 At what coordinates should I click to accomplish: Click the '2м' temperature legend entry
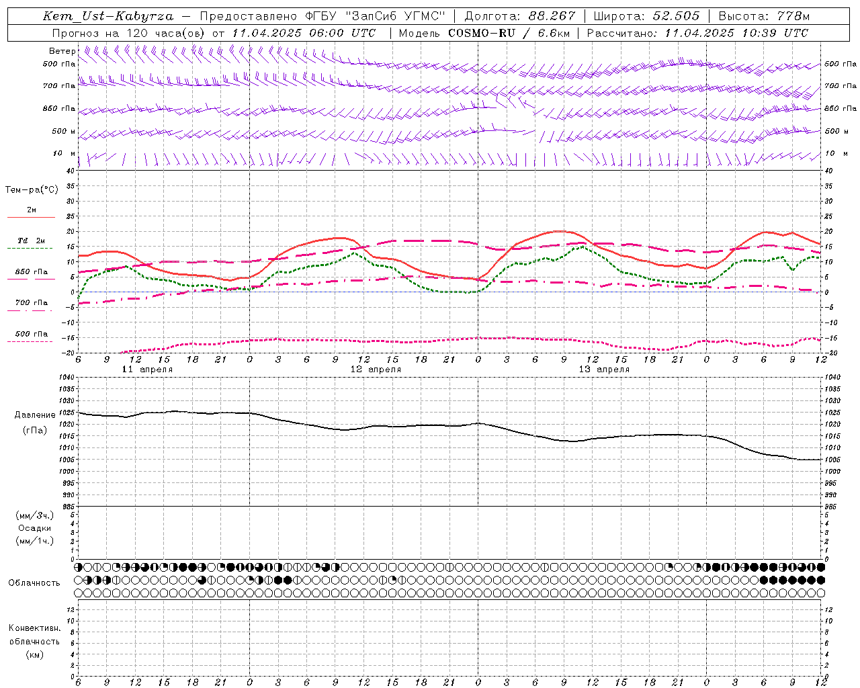(32, 210)
